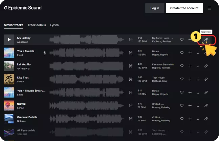Add You = Trouble (Instru... to playlist
This screenshot has height=141, width=219.
190,92
